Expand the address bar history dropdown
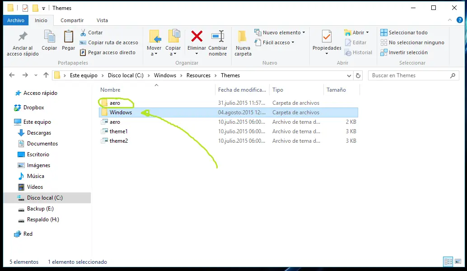 pos(349,75)
